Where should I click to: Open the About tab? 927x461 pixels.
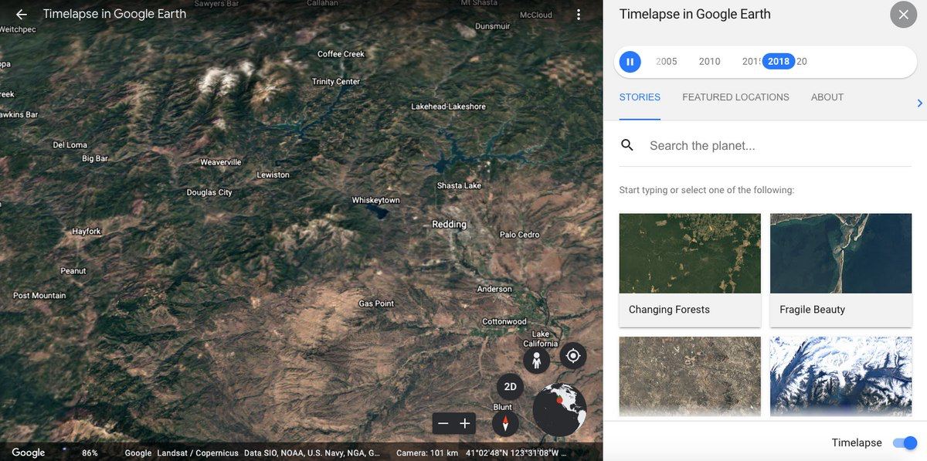pyautogui.click(x=827, y=97)
